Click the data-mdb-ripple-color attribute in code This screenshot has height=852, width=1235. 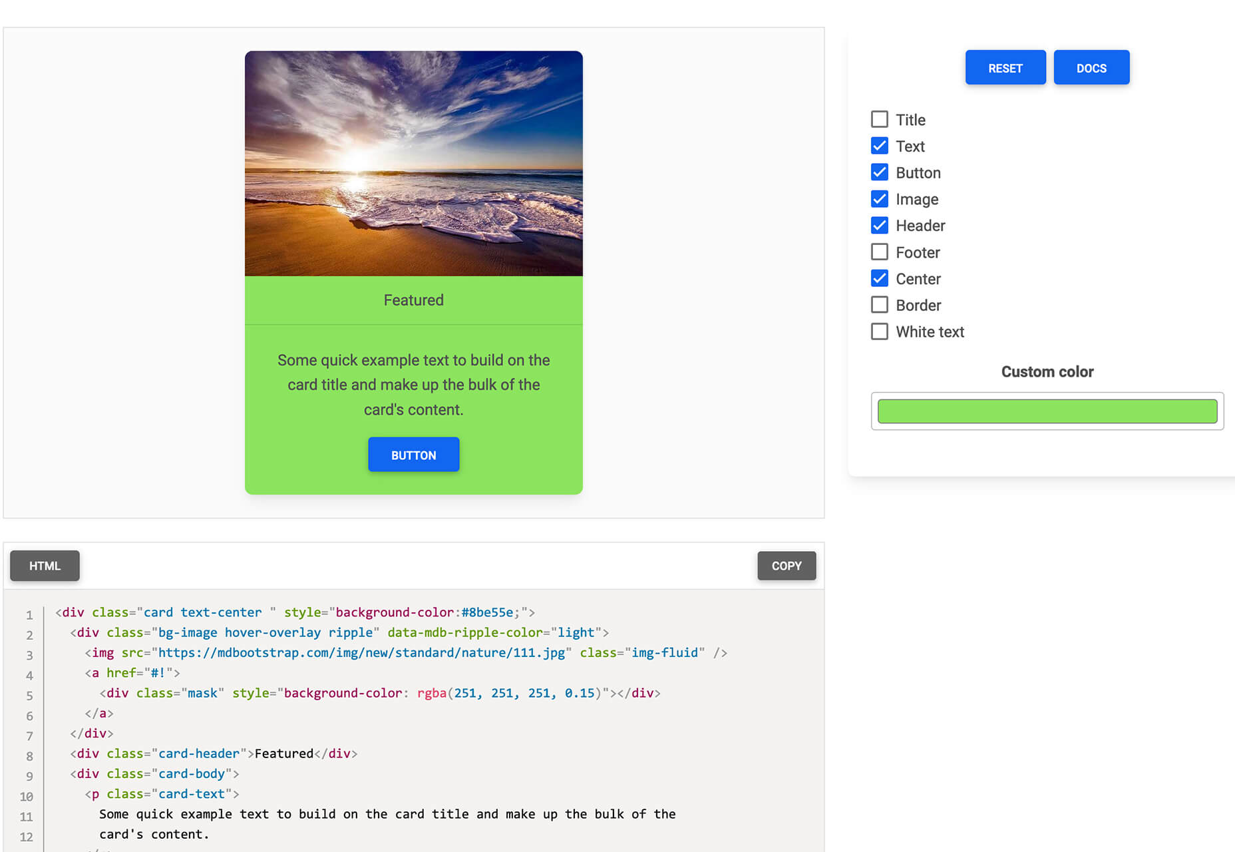[x=465, y=632]
